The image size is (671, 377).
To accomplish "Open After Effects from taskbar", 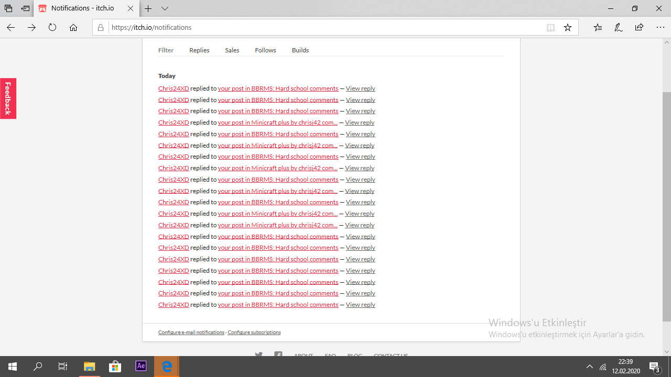I will click(x=141, y=367).
